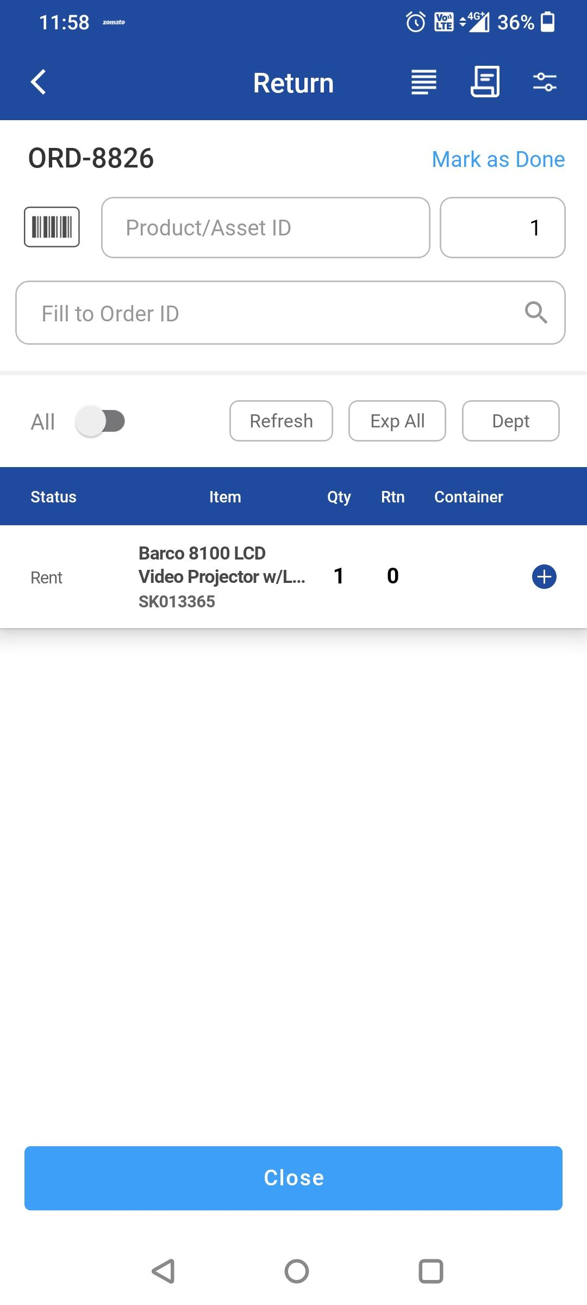Focus the Fill to Order ID field
This screenshot has width=587, height=1305.
272,313
